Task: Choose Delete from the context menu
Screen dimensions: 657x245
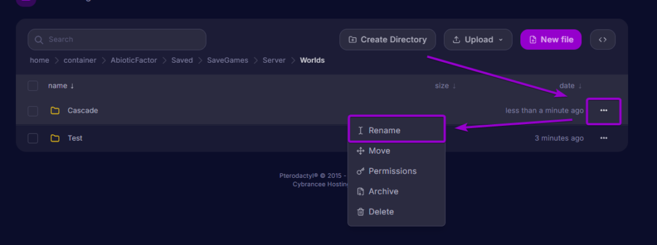Action: coord(397,212)
